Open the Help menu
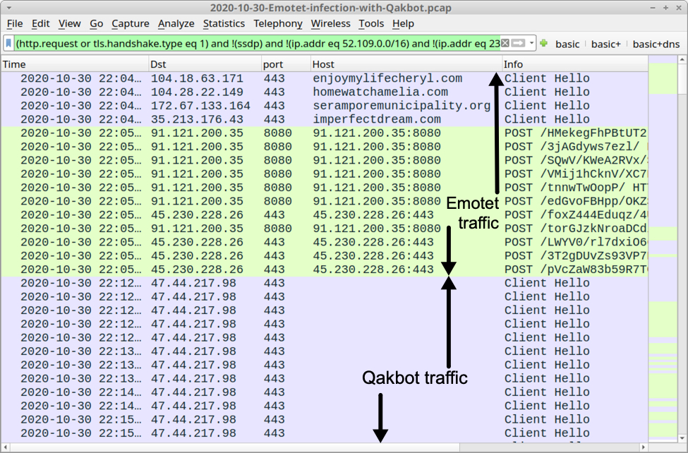 coord(403,24)
